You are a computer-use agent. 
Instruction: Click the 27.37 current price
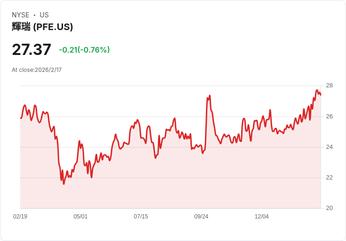coord(31,50)
